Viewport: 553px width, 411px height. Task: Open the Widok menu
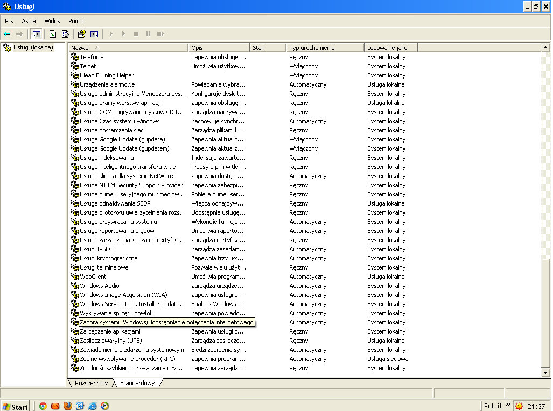tap(52, 21)
